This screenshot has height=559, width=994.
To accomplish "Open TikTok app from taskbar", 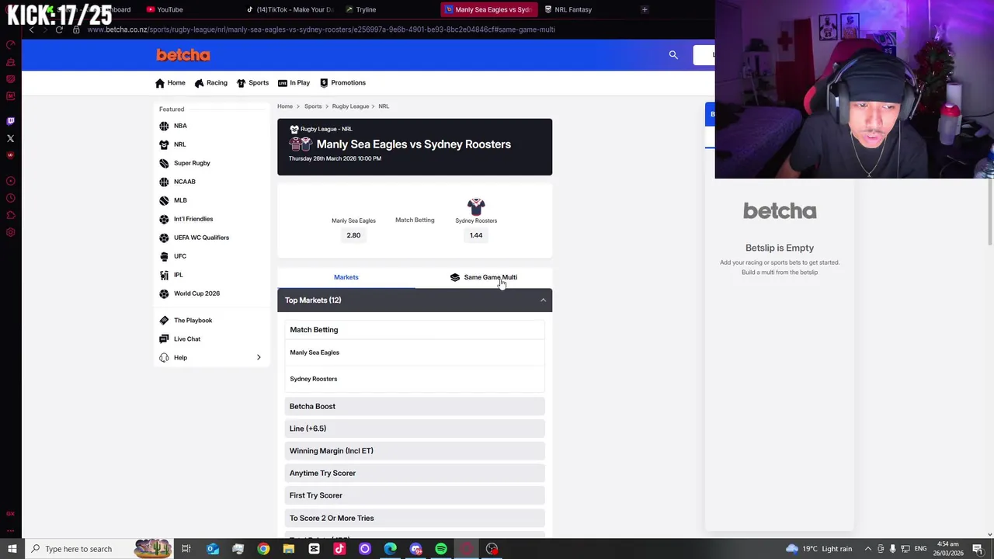I will pyautogui.click(x=339, y=549).
